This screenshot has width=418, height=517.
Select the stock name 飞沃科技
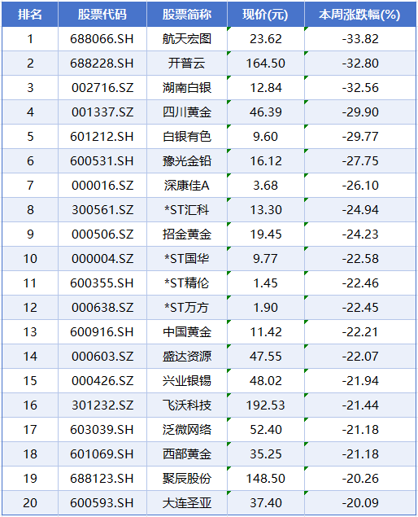point(187,405)
